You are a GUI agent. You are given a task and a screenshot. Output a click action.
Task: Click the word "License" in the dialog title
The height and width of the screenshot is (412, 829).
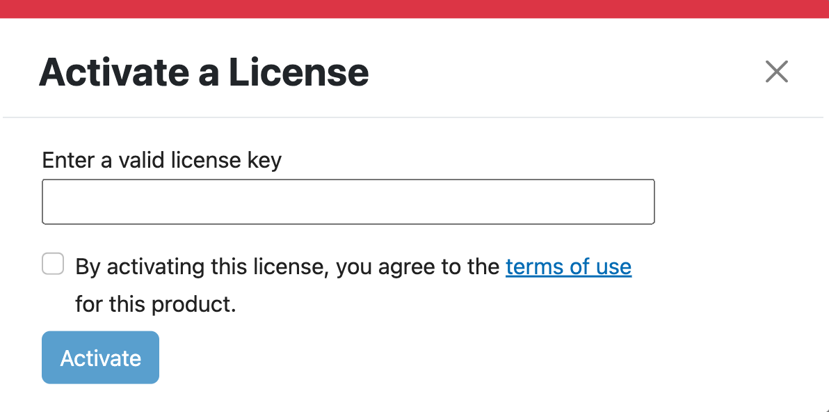[x=298, y=72]
